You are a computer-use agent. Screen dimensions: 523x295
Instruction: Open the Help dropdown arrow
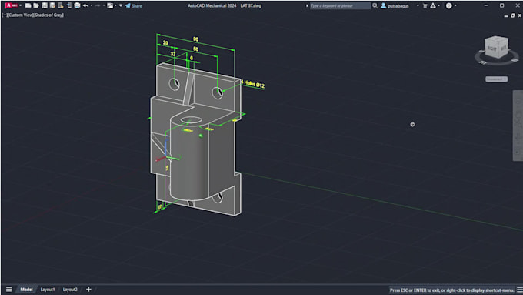click(x=455, y=5)
